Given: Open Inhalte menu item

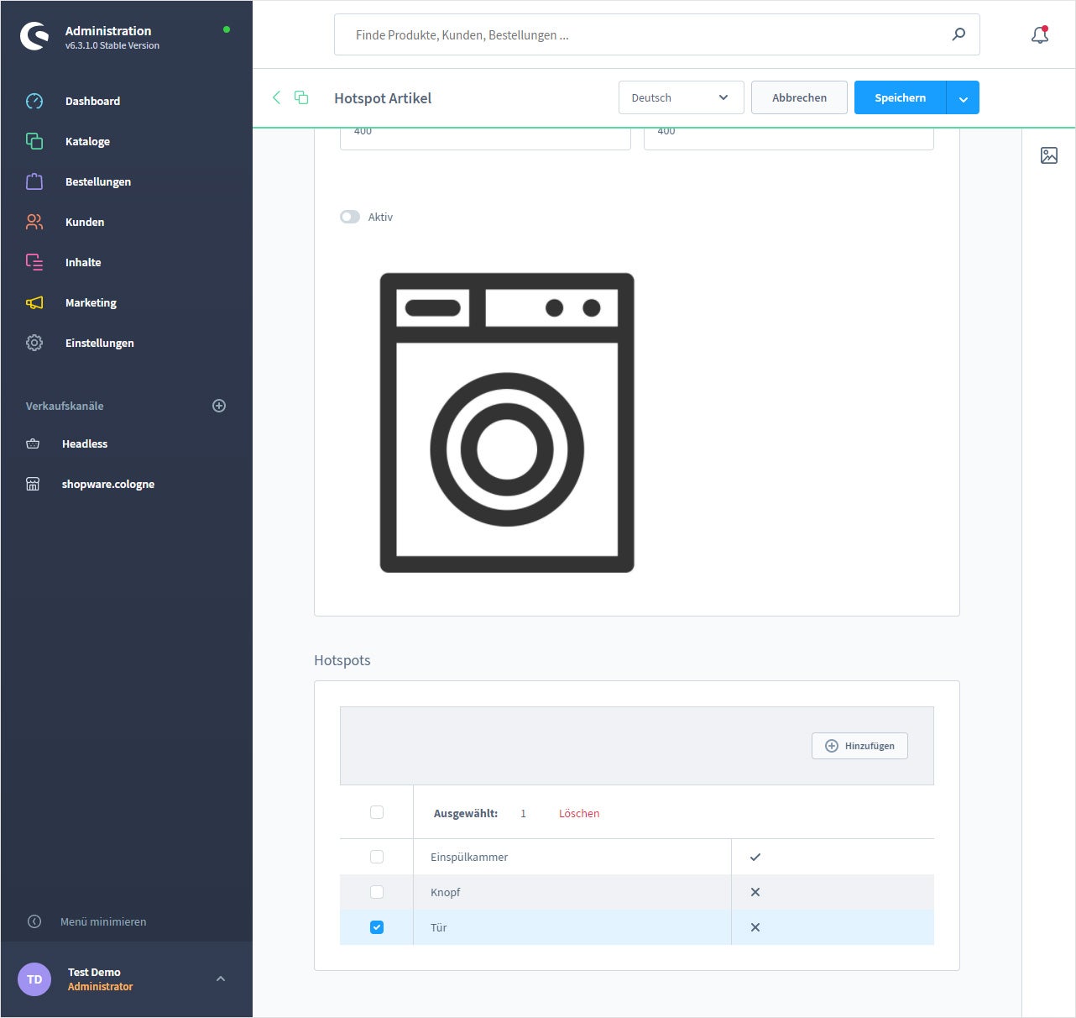Looking at the screenshot, I should point(83,262).
